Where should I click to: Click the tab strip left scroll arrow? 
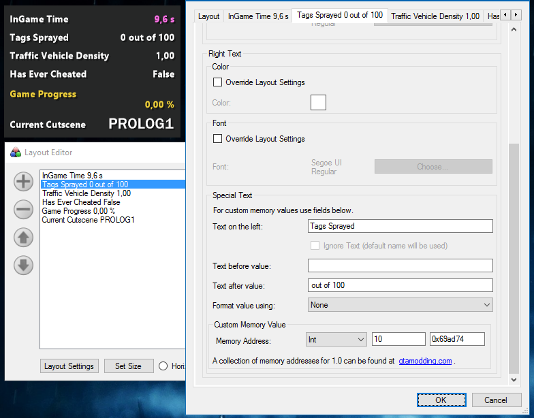[505, 15]
